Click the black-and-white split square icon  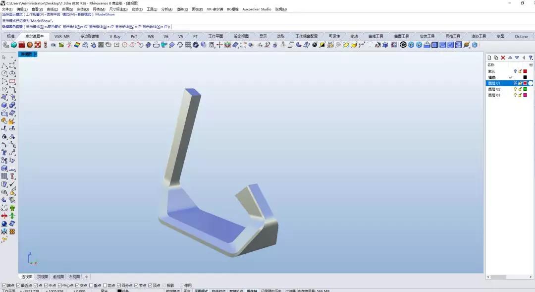[322, 45]
